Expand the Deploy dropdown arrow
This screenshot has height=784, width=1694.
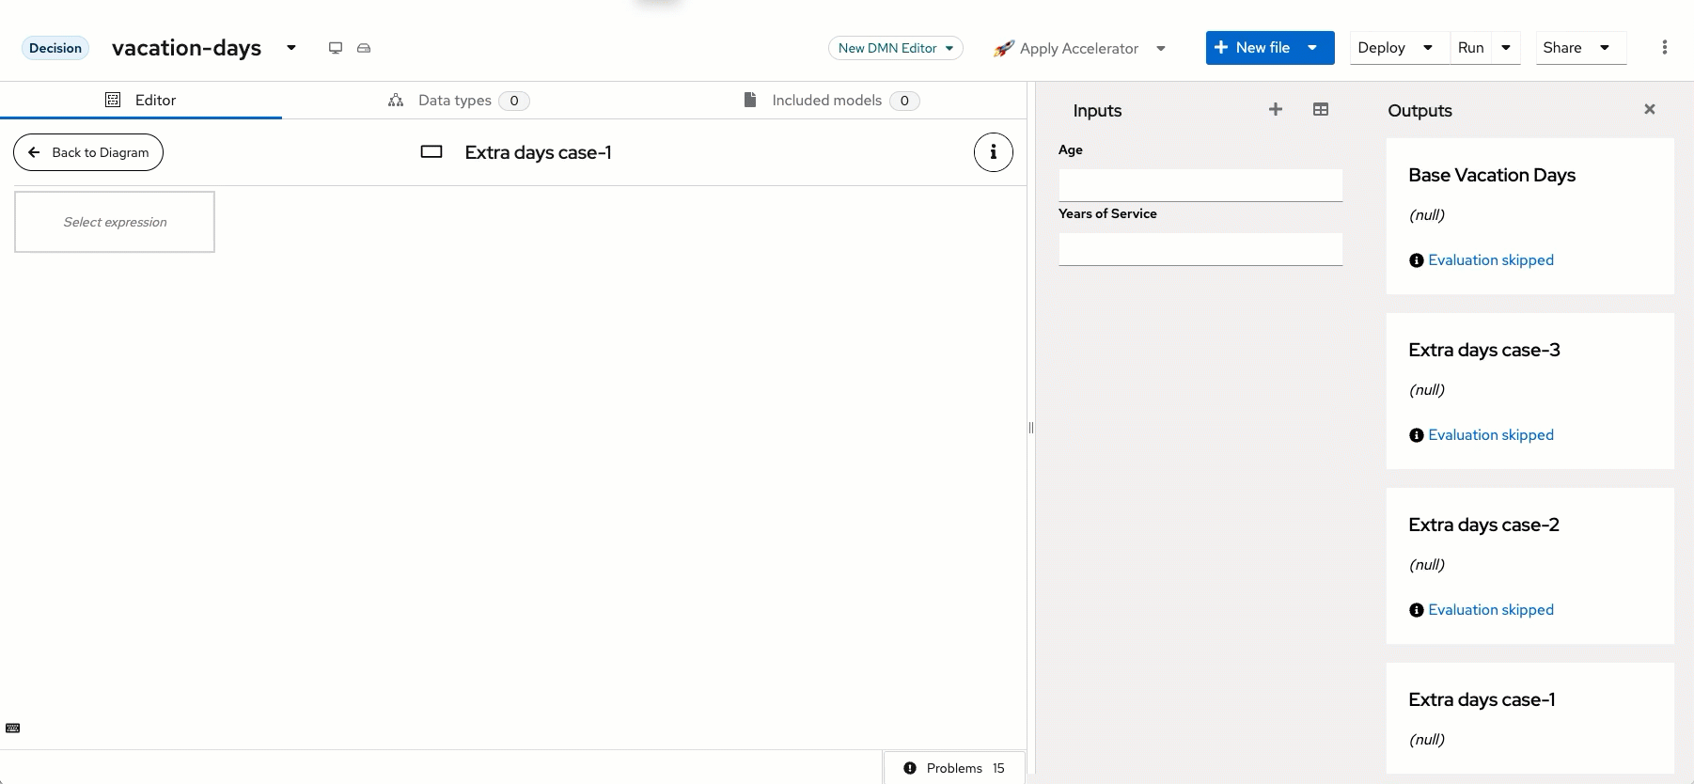[1427, 48]
